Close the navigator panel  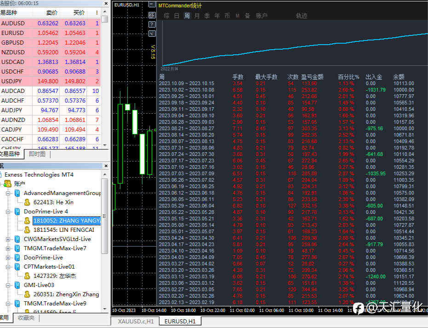106,166
